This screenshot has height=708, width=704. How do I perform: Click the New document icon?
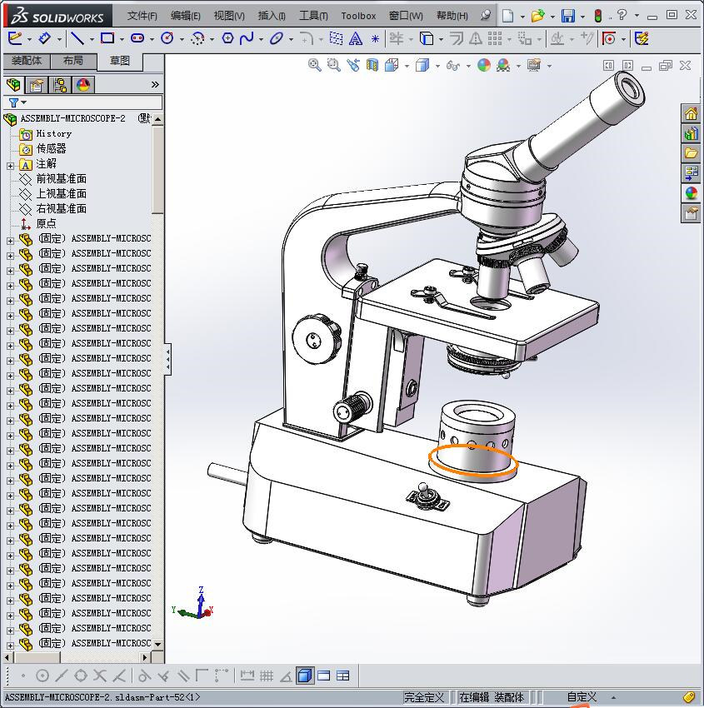click(508, 16)
